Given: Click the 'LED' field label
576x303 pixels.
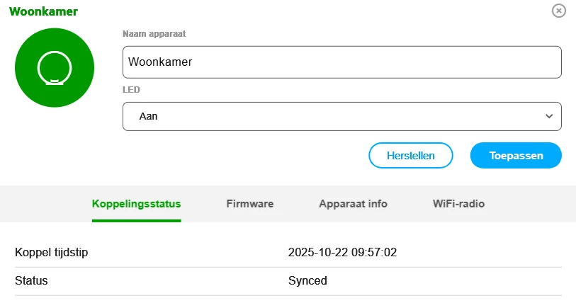Looking at the screenshot, I should [131, 90].
